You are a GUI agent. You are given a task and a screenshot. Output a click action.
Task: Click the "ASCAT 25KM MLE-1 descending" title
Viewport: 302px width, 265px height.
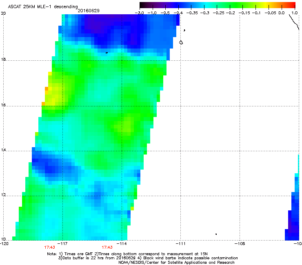pos(43,7)
